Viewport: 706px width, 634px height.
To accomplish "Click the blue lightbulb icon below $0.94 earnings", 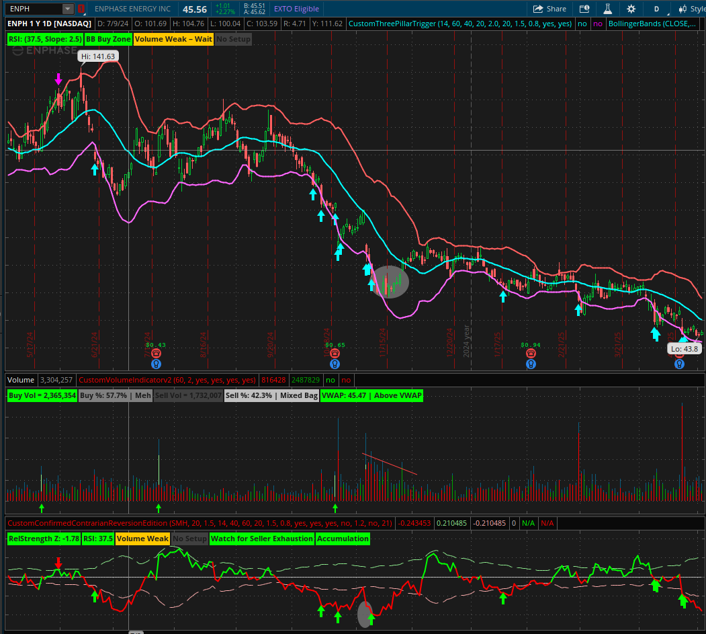I will click(x=531, y=364).
